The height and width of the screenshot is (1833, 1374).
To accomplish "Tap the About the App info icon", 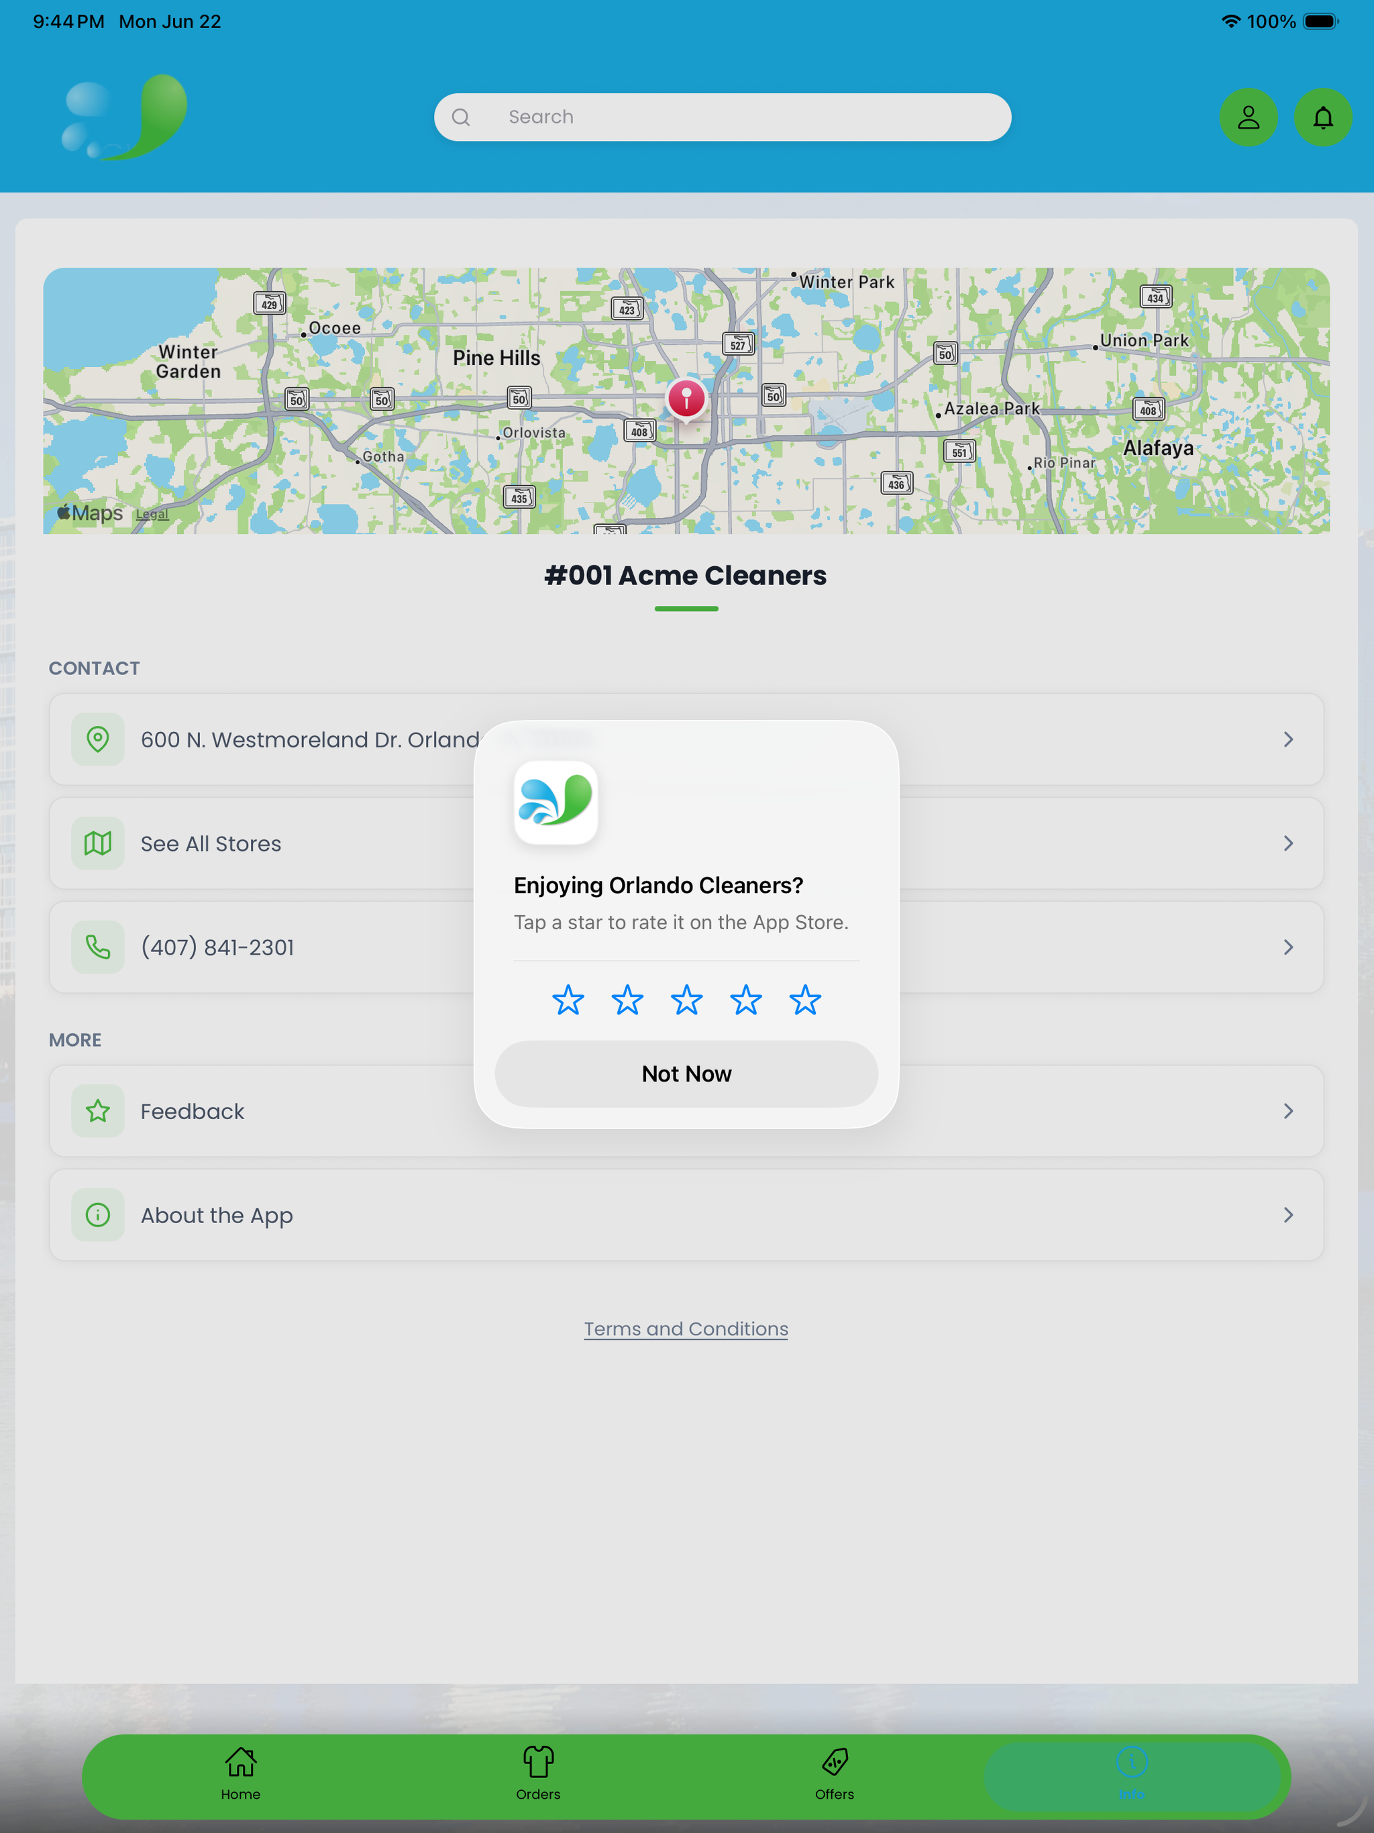I will (98, 1215).
